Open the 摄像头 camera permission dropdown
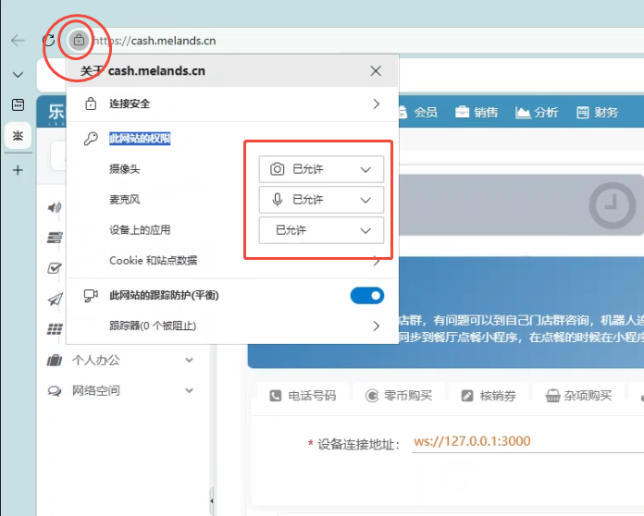The width and height of the screenshot is (644, 516). coord(321,169)
